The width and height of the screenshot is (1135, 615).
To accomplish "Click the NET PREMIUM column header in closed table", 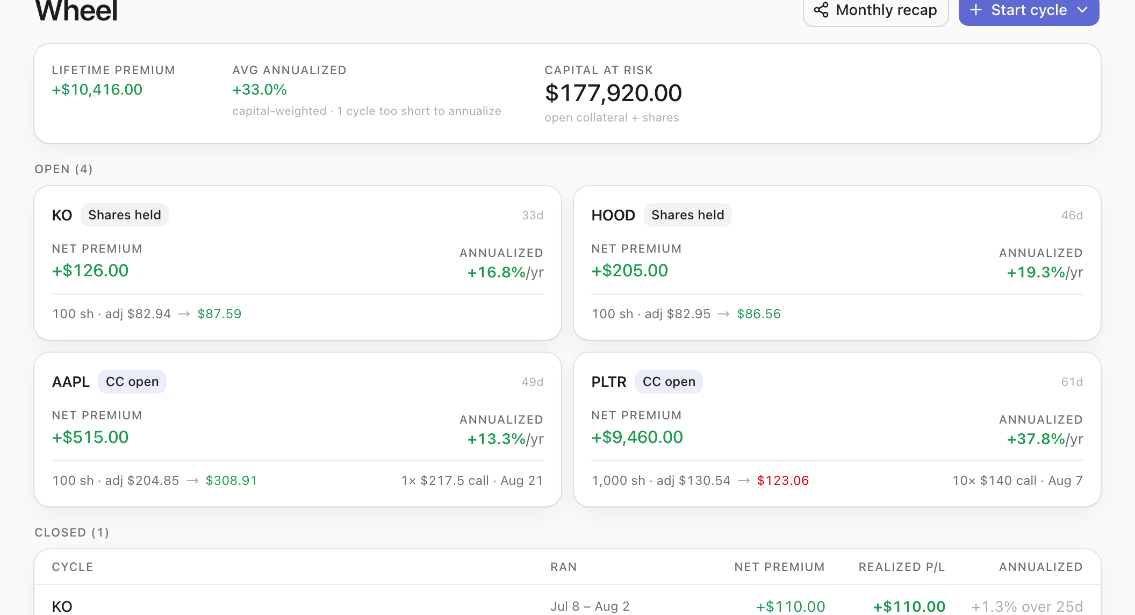I will (x=779, y=567).
